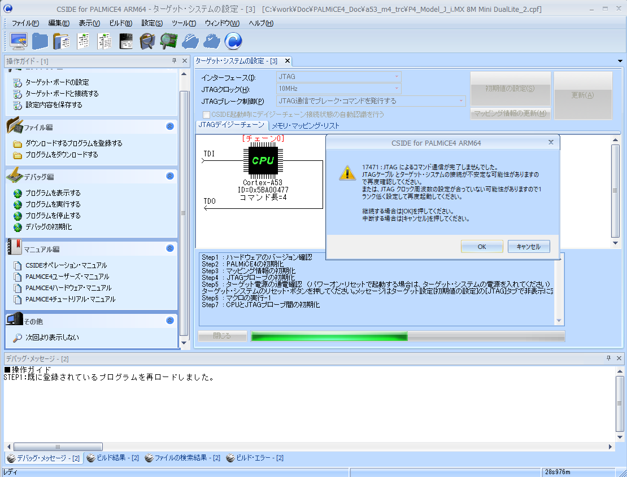Collapse the ファイル編 section
This screenshot has width=627, height=477.
pos(170,126)
